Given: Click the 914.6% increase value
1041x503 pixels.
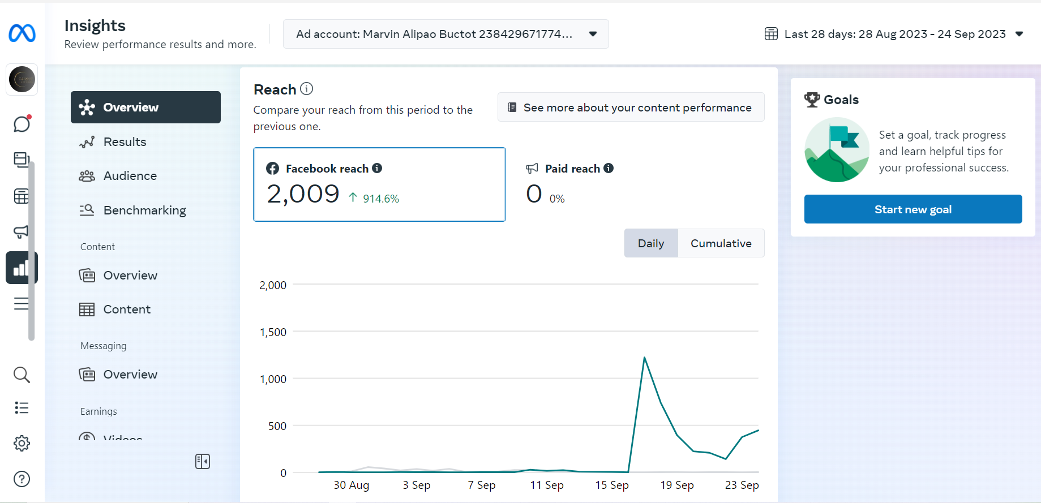Looking at the screenshot, I should point(381,199).
